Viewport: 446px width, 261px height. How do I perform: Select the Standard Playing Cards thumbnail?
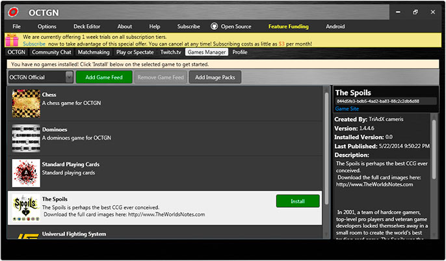point(26,173)
